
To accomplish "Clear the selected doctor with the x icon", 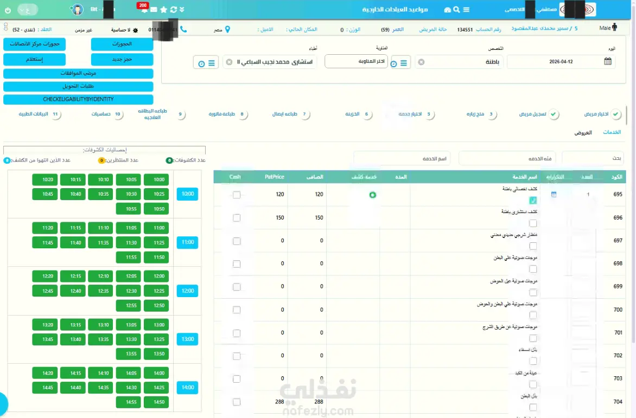I will pos(229,62).
